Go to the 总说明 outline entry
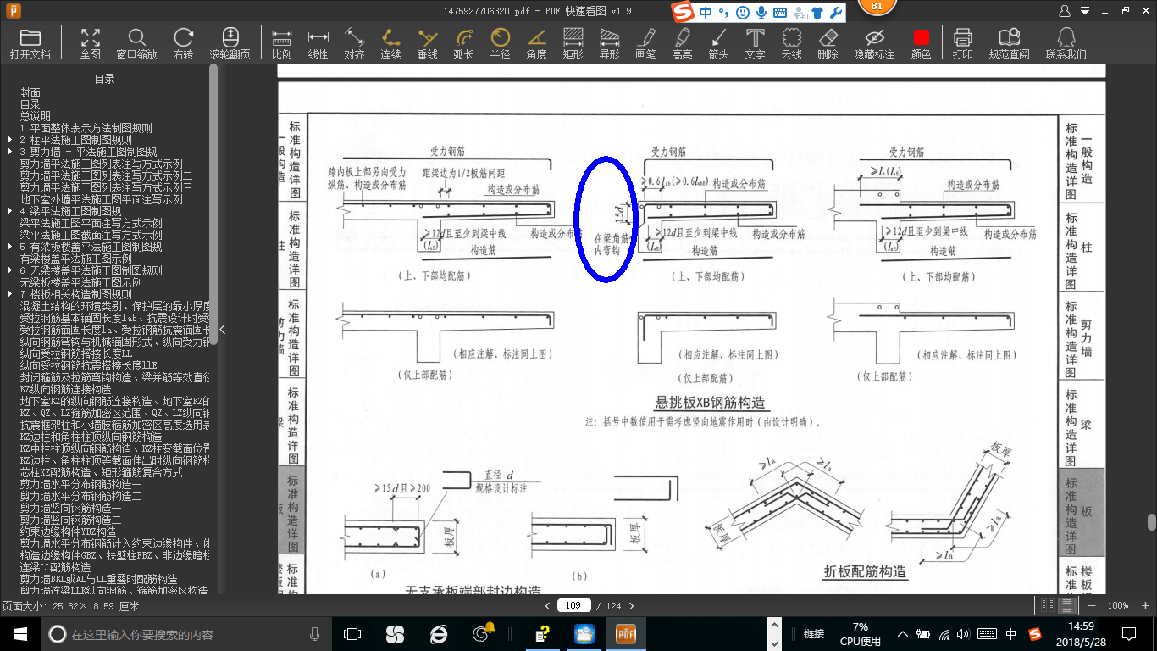 [36, 116]
